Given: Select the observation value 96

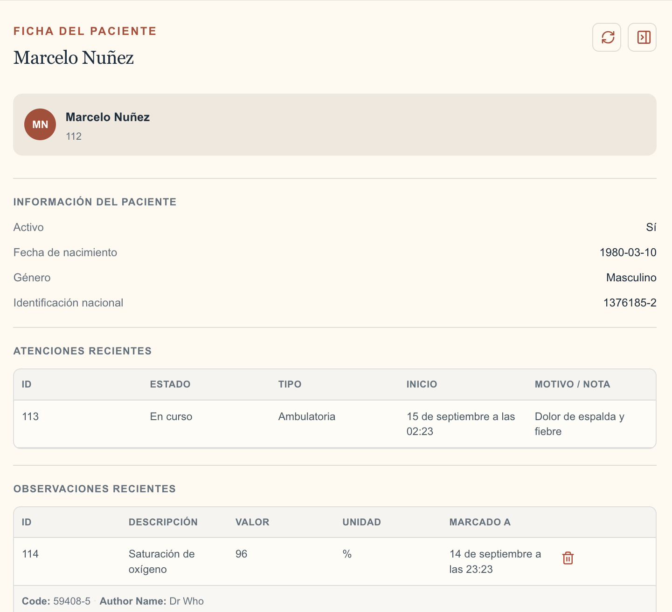Looking at the screenshot, I should (x=241, y=554).
